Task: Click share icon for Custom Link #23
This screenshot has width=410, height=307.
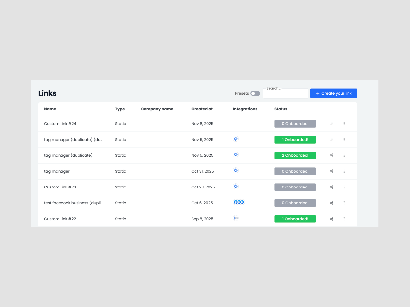Action: (x=331, y=187)
